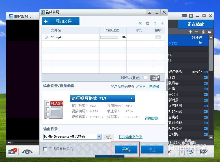Remove playlist item with minus icon
Screen dimensions: 220x162
[197, 32]
